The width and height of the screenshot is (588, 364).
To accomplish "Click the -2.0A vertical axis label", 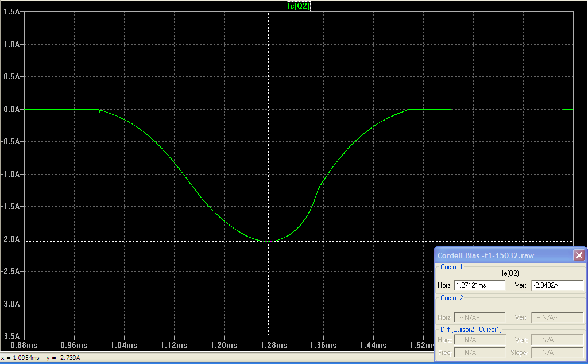I will pos(10,239).
